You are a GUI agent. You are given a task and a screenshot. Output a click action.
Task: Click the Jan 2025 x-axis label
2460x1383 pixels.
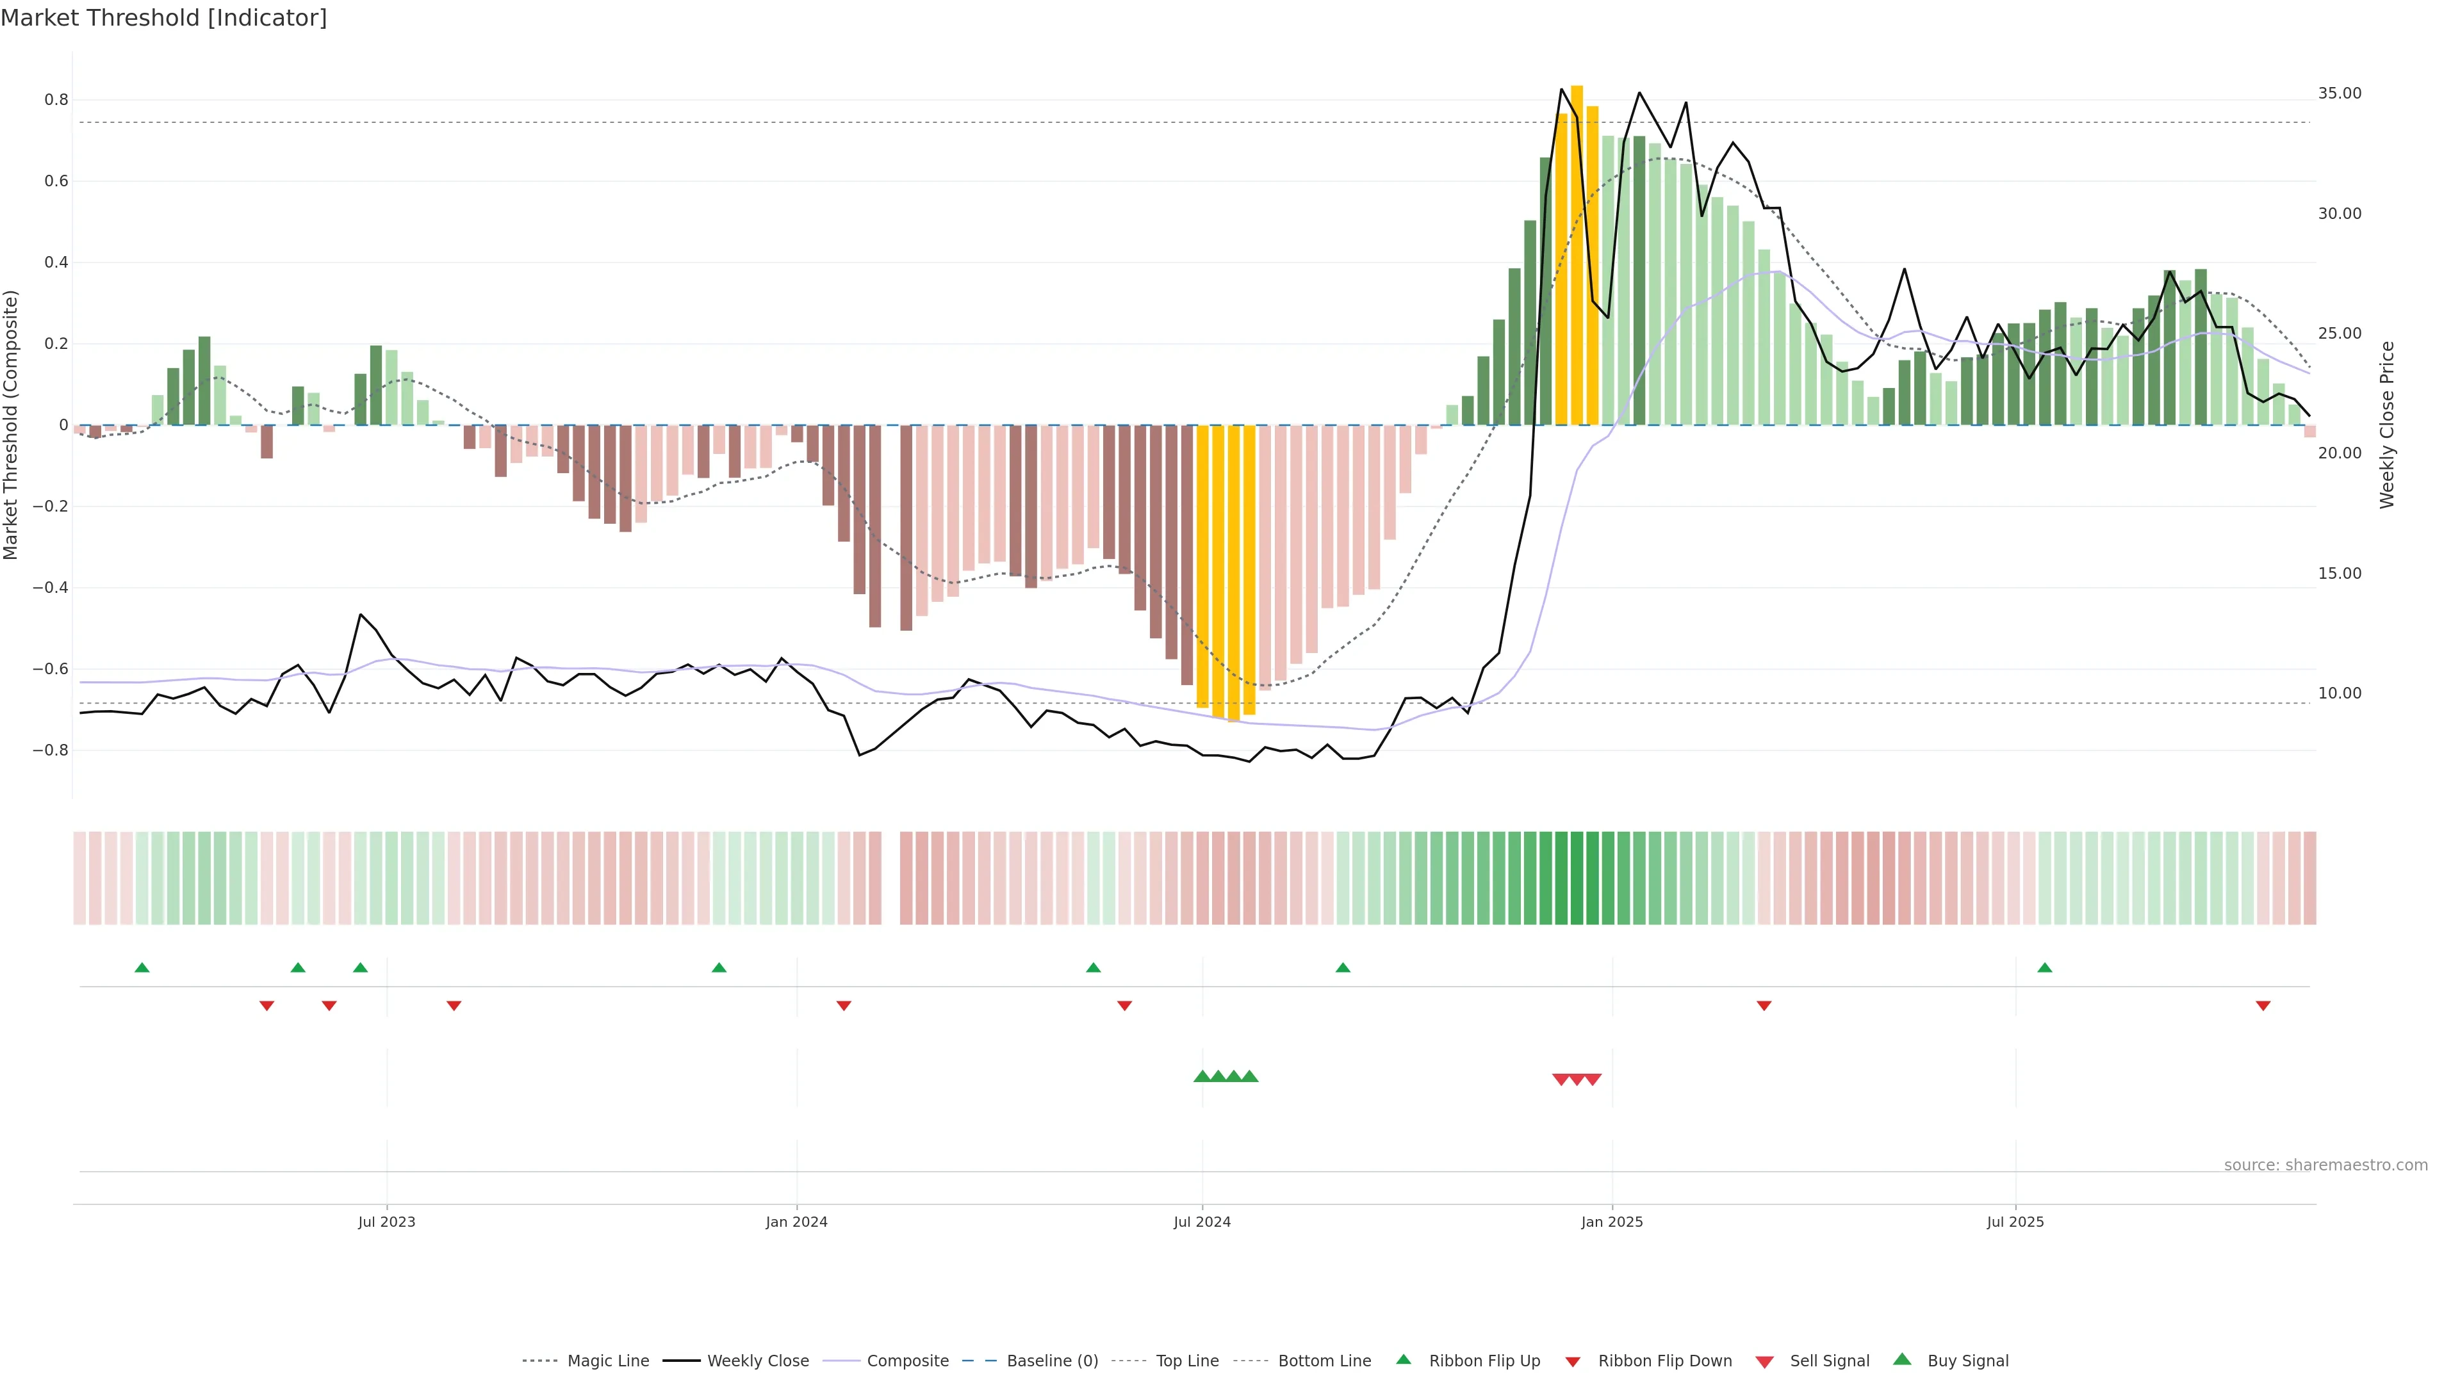tap(1612, 1222)
